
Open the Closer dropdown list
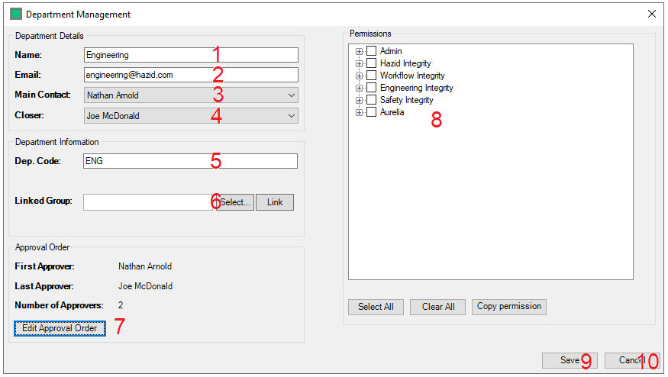point(291,116)
